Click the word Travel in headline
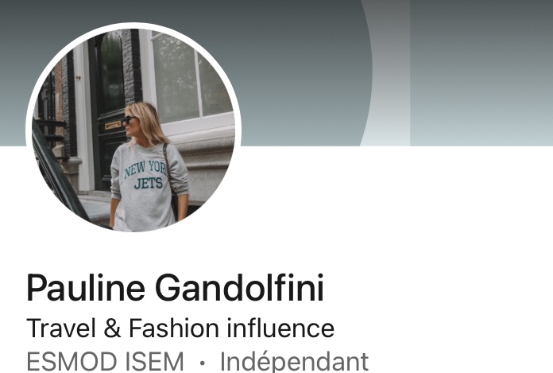 click(61, 328)
